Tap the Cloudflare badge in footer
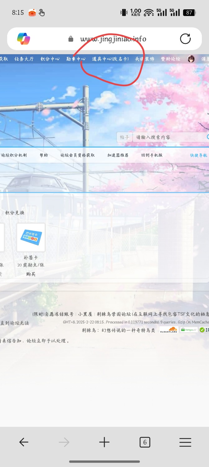Viewport: 209px width, 467px height. point(169,330)
